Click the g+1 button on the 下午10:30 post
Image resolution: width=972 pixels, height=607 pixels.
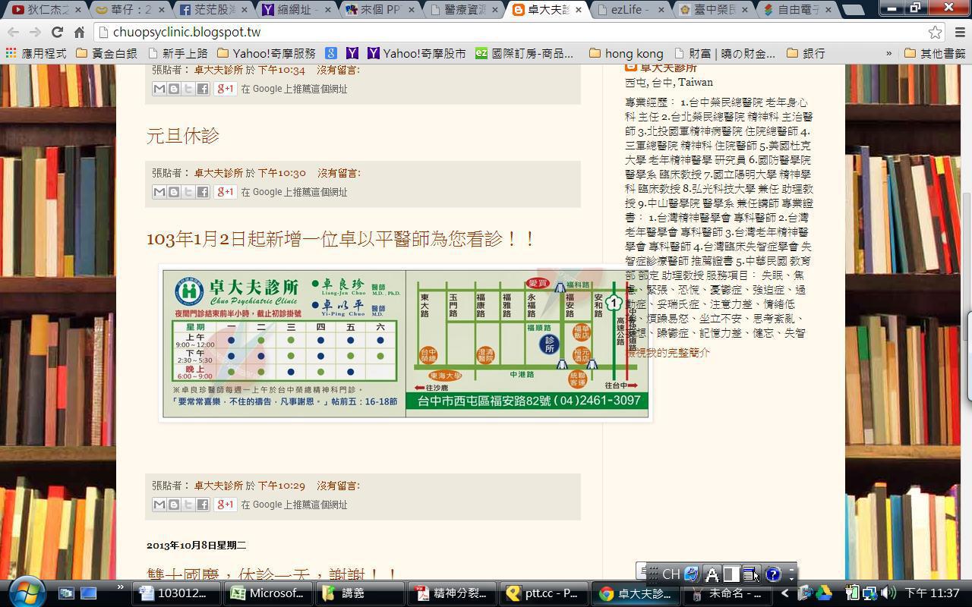(226, 192)
